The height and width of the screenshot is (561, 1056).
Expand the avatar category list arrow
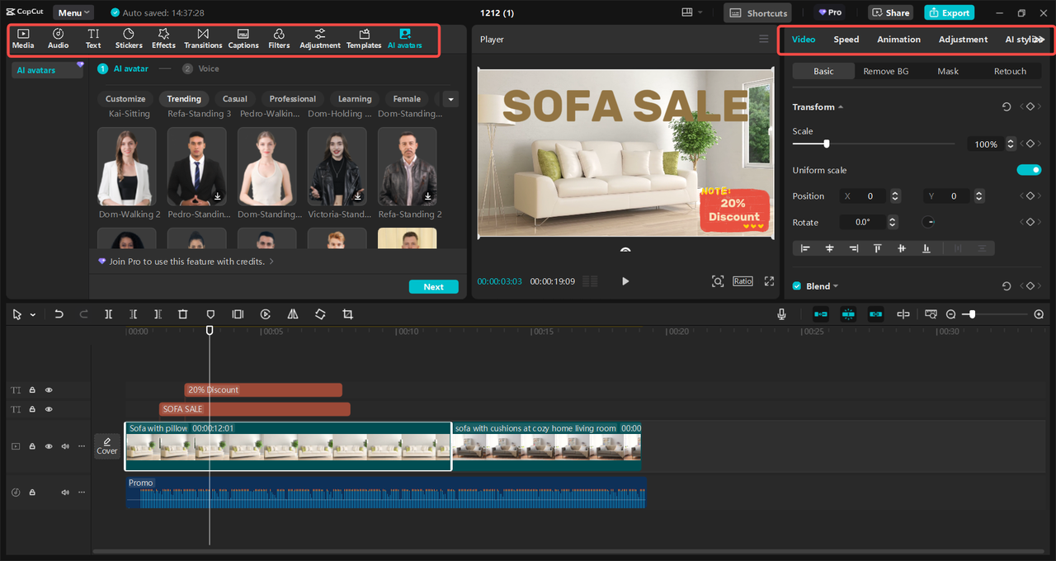[450, 99]
